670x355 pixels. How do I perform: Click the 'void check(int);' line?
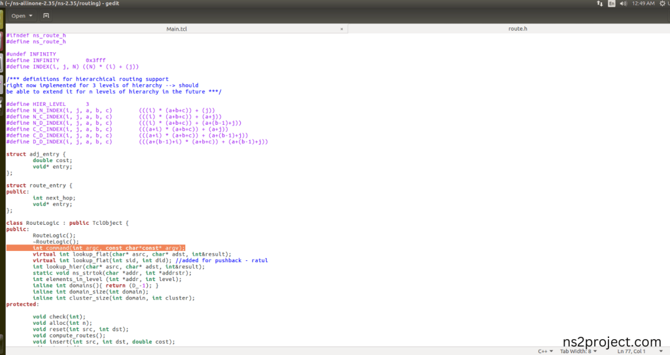click(60, 317)
